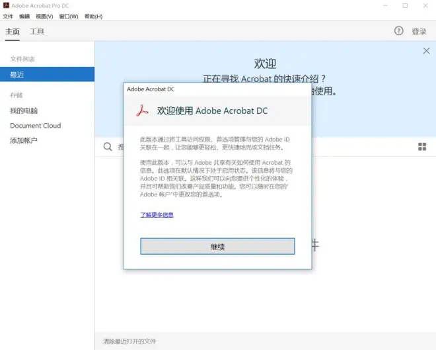Click the search magnifier icon

coord(108,146)
